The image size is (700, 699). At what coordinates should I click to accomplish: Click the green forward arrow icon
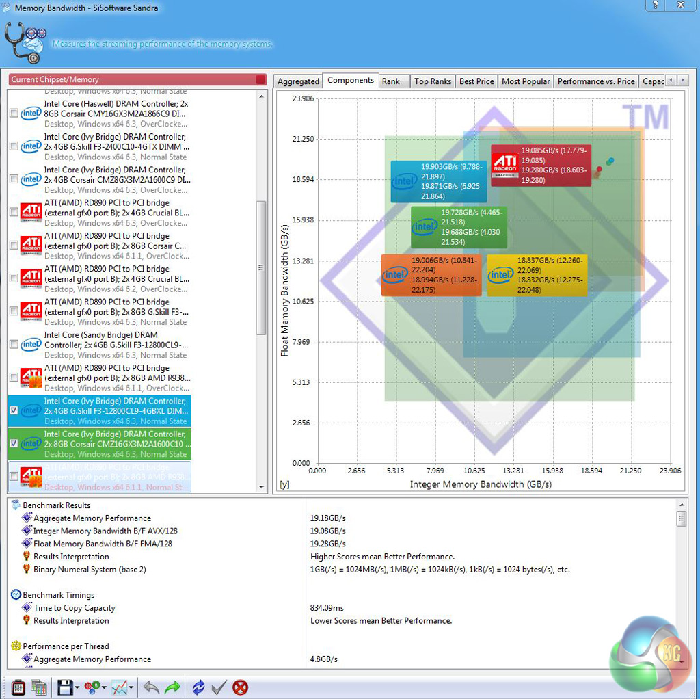pos(172,687)
